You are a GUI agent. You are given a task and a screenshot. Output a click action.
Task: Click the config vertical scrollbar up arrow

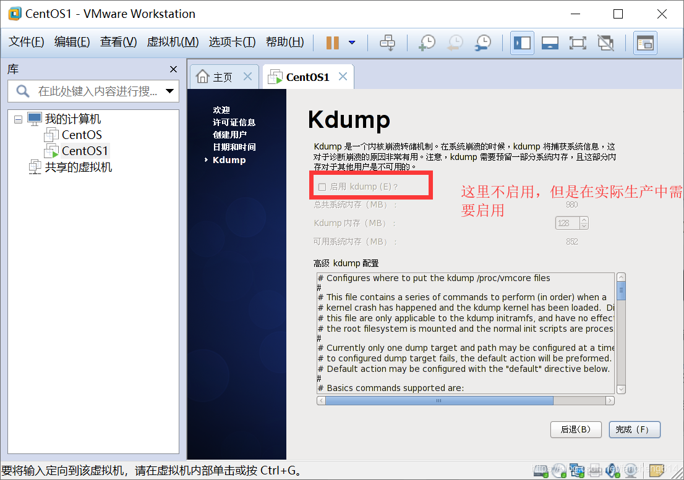pos(621,277)
